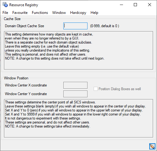Click the Window Center X coordinate field
Viewport: 157px width, 151px height.
[x=75, y=85]
